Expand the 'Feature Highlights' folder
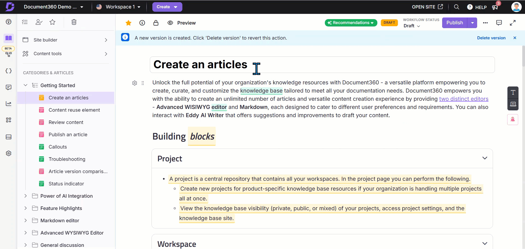Image resolution: width=525 pixels, height=249 pixels. [25, 208]
